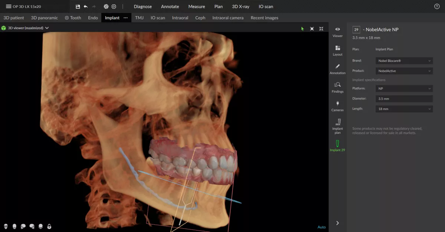445x232 pixels.
Task: Switch to the Intraoral camera tab
Action: (x=228, y=18)
